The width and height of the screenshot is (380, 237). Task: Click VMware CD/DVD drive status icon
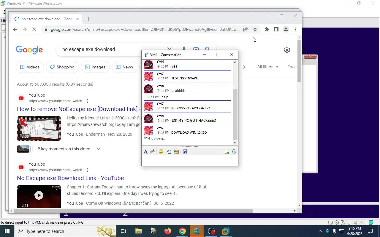(337, 222)
